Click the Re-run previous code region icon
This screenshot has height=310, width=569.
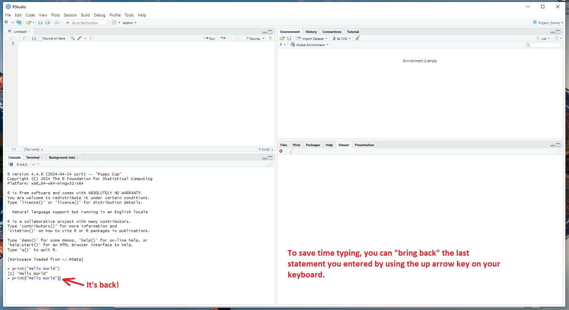click(223, 38)
